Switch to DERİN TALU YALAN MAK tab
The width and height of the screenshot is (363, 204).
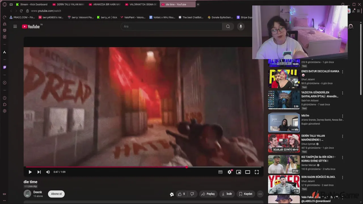(x=68, y=5)
